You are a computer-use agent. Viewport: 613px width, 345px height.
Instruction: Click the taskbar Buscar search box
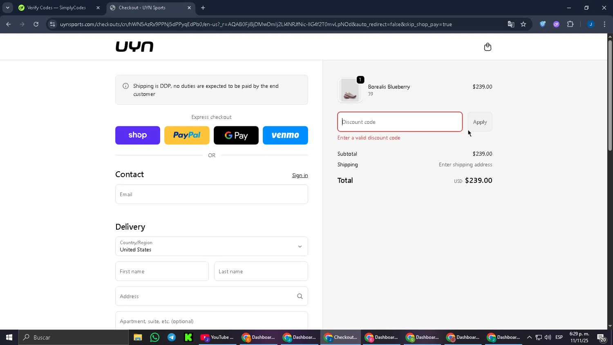pyautogui.click(x=74, y=337)
